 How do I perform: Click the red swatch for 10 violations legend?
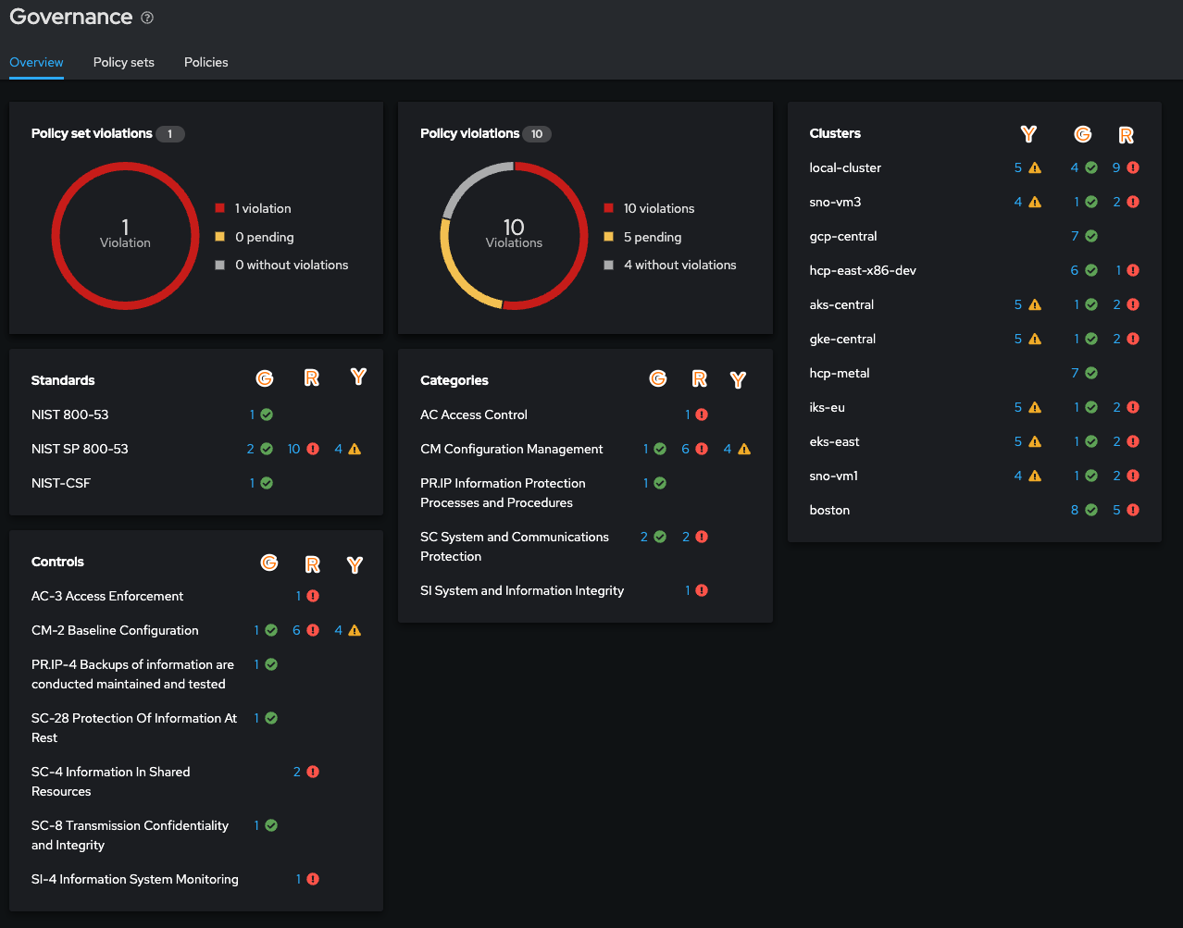coord(609,208)
